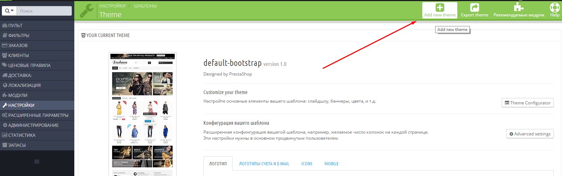Collapse the sidebar using the hamburger icon
Image resolution: width=562 pixels, height=176 pixels.
(x=37, y=162)
